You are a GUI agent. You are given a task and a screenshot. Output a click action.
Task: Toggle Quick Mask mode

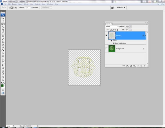(x=3, y=90)
